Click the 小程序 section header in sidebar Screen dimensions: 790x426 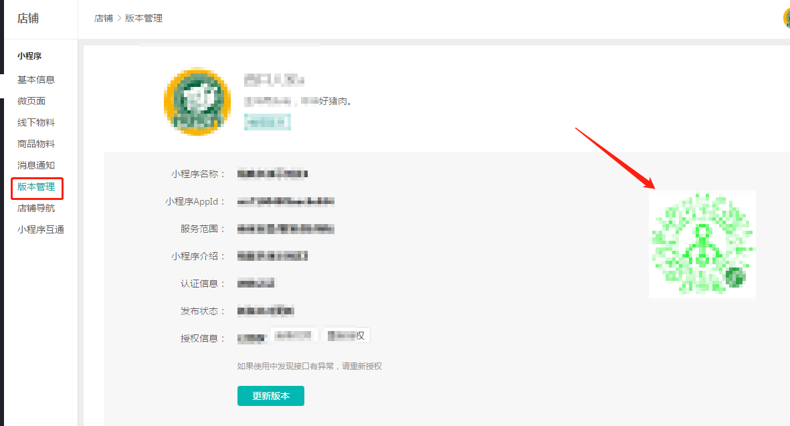(x=29, y=56)
